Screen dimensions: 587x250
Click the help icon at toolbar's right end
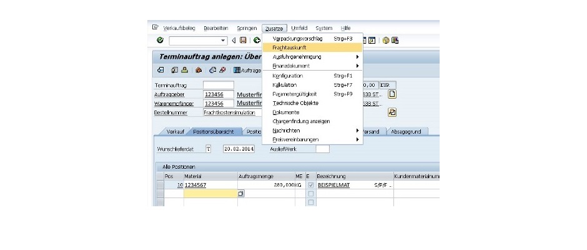(385, 40)
